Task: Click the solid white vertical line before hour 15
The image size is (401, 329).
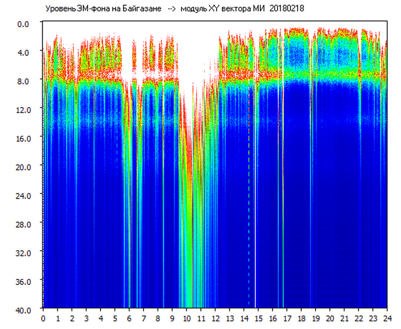Action: pyautogui.click(x=255, y=219)
